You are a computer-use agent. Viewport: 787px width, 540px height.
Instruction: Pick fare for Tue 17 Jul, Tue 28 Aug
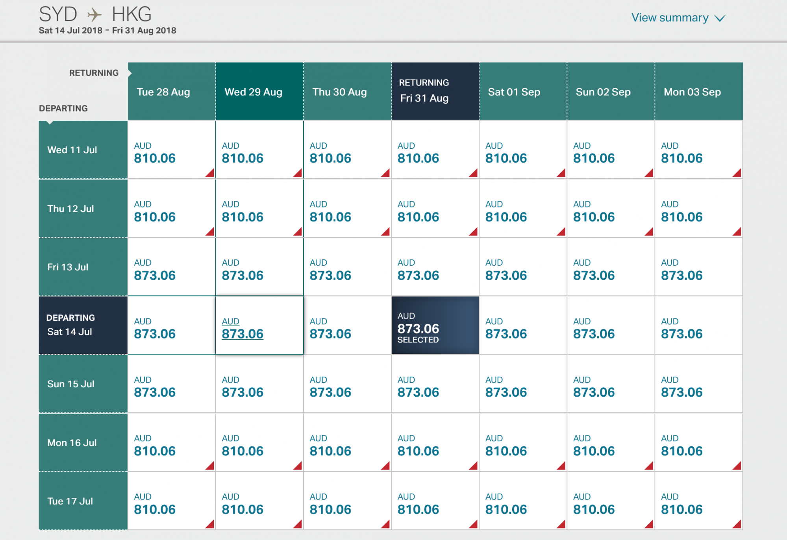point(172,501)
